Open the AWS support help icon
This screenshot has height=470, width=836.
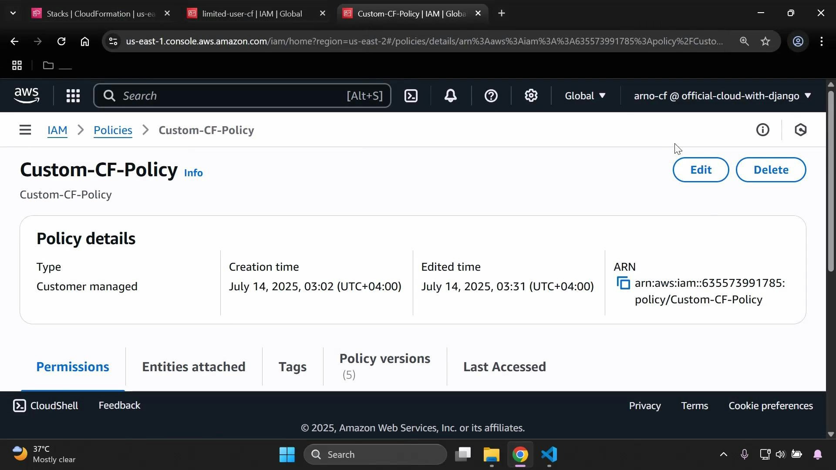491,96
